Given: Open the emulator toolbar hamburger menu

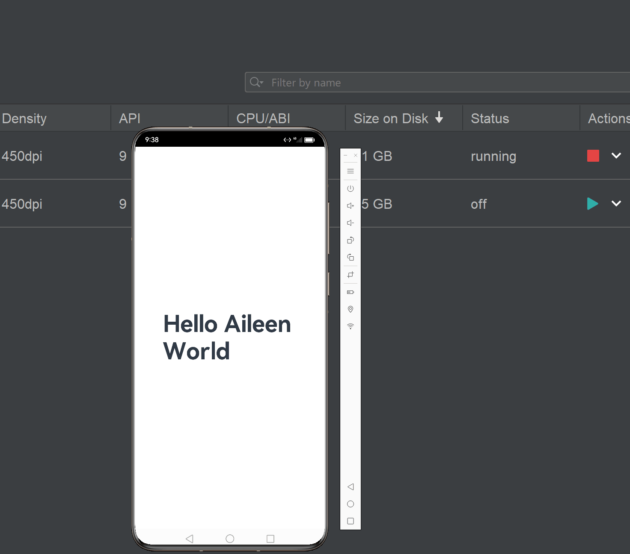Looking at the screenshot, I should tap(351, 171).
